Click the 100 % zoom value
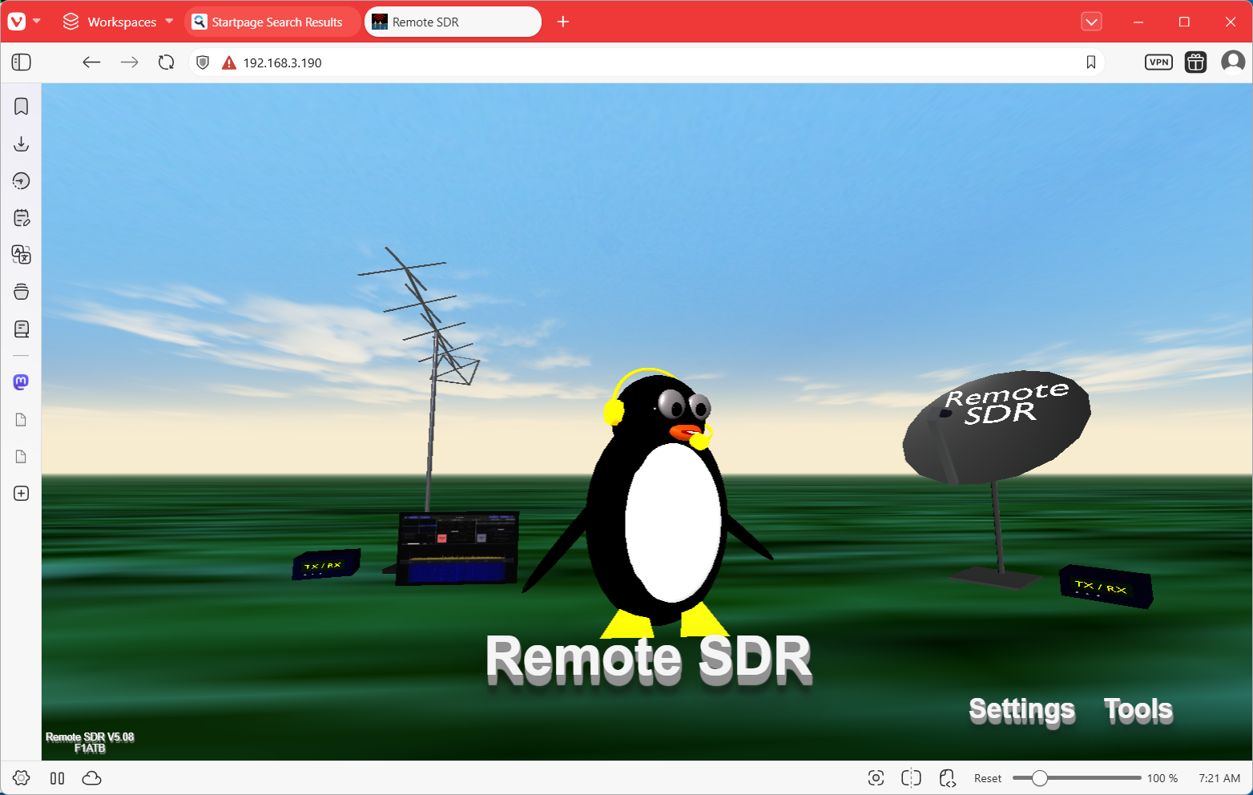Screen dimensions: 1253x795 pos(1162,778)
